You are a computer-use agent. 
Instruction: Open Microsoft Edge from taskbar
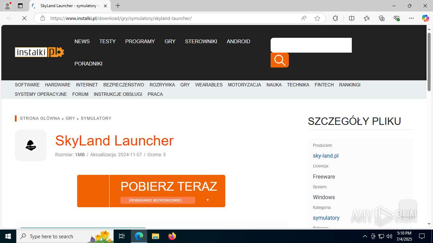tap(139, 236)
